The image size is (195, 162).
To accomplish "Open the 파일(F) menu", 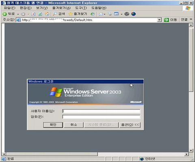I will pyautogui.click(x=10, y=8).
